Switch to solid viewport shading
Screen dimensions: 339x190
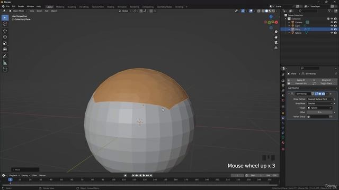[x=266, y=11]
